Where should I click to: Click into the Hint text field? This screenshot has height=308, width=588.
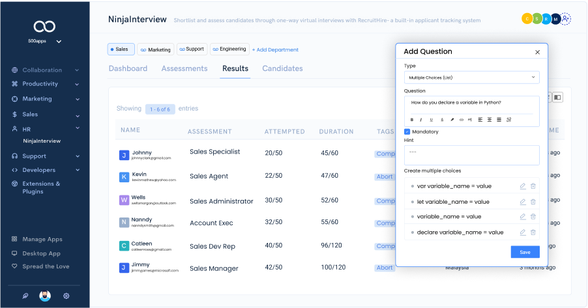coord(471,155)
